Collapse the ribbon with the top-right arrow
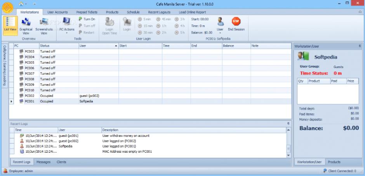Screen dimensions: 365x176 (360, 12)
